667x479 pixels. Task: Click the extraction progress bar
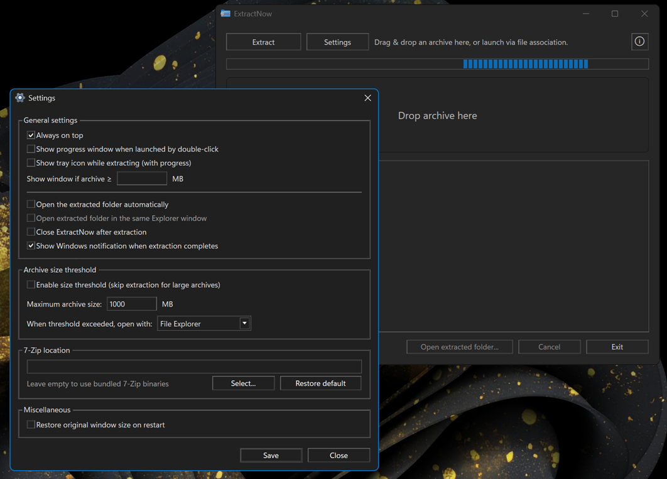click(437, 64)
